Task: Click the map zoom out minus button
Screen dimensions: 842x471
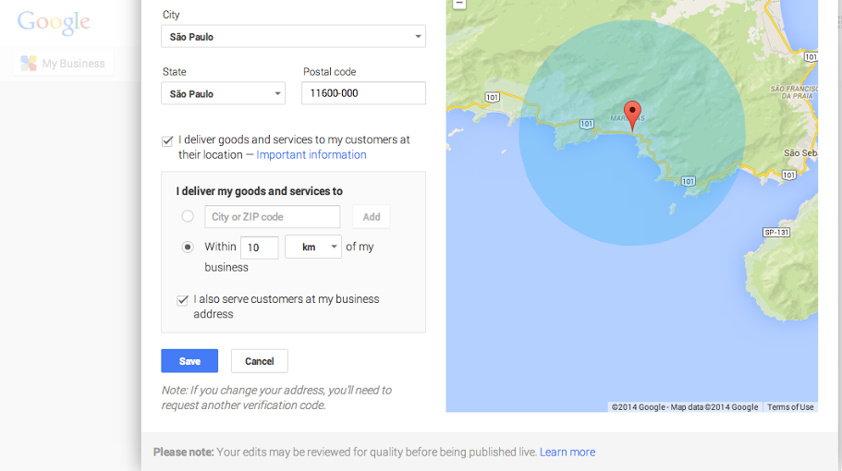Action: click(459, 4)
